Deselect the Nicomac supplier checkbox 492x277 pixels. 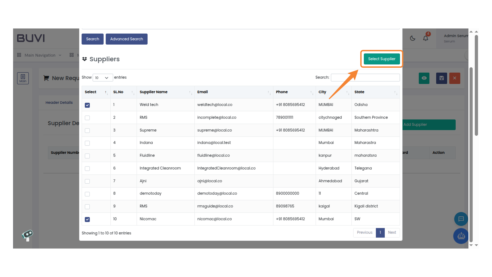[x=87, y=219]
